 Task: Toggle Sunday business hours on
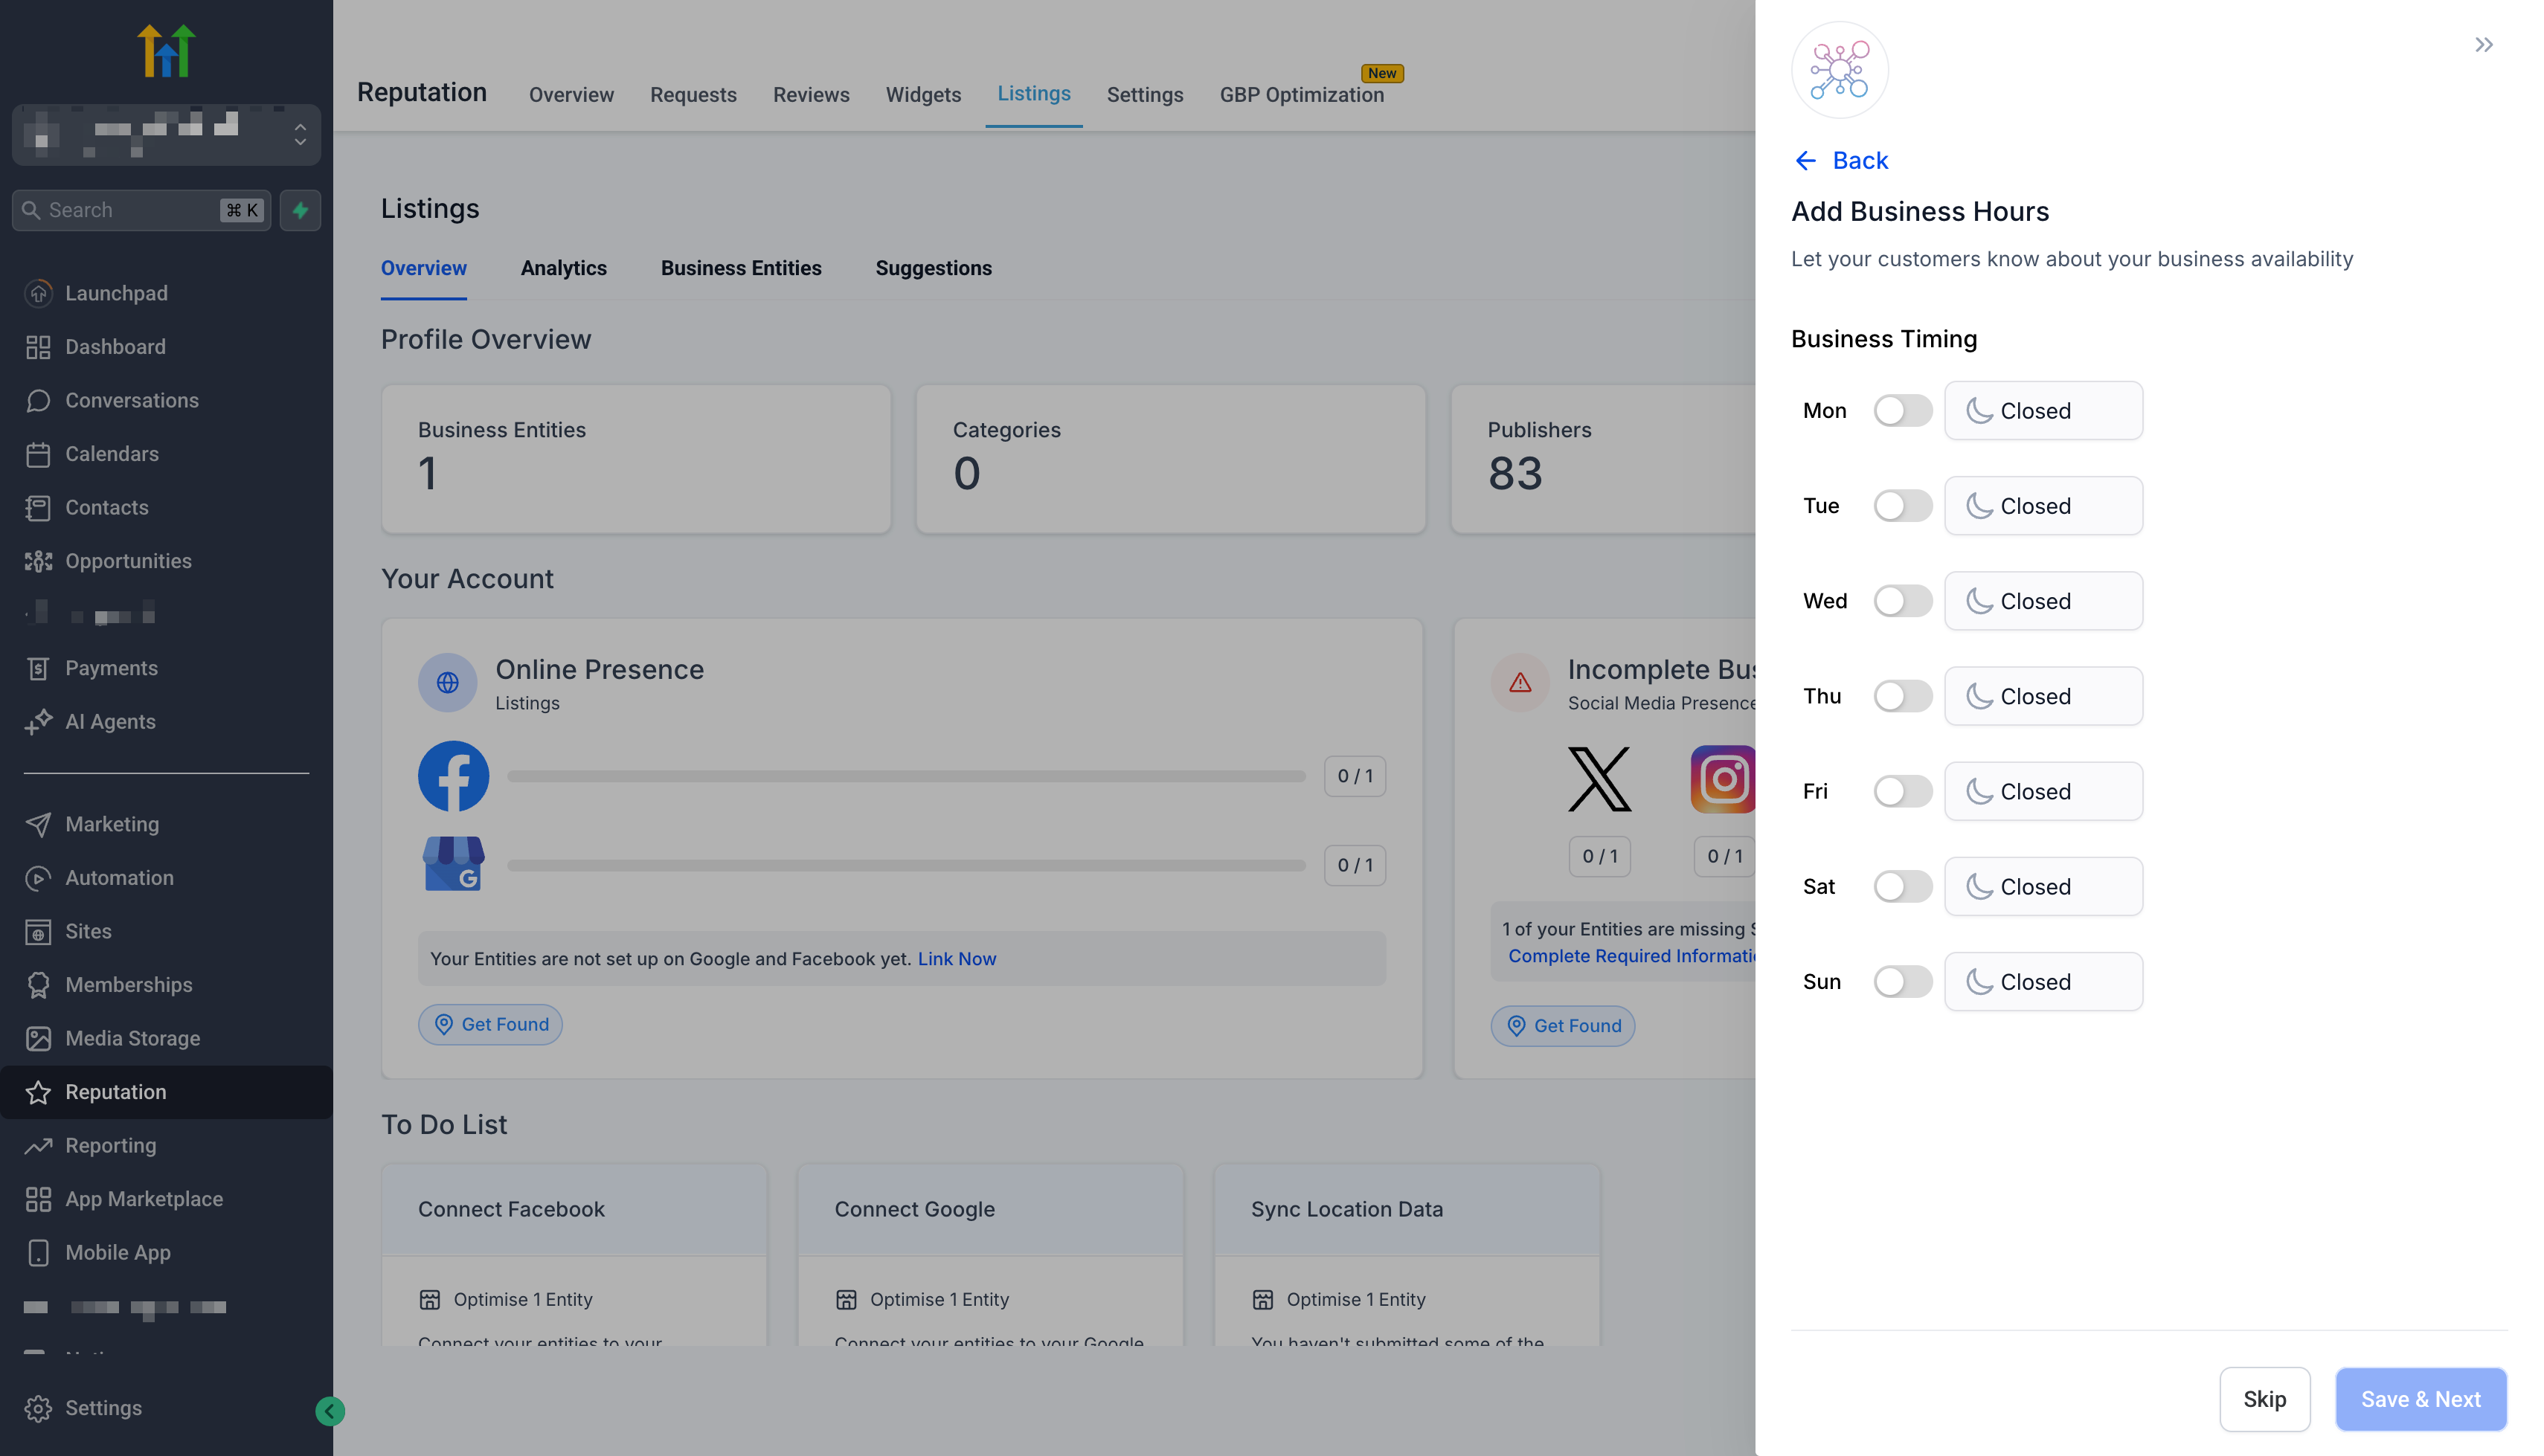click(x=1902, y=981)
